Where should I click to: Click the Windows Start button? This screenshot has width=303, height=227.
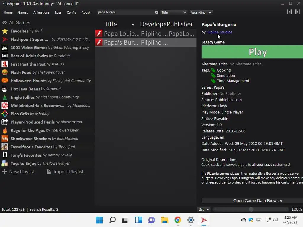coord(99,220)
